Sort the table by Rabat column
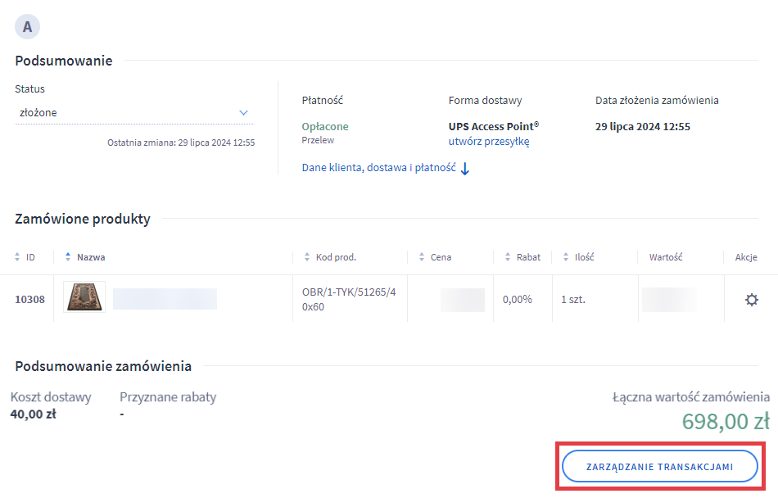 508,257
